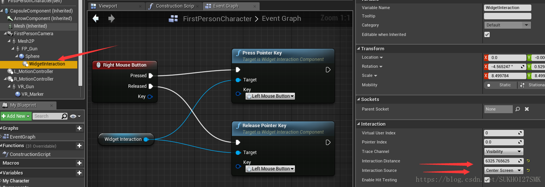
Task: Click Target pin on Press Pointer Key
Action: coord(238,80)
